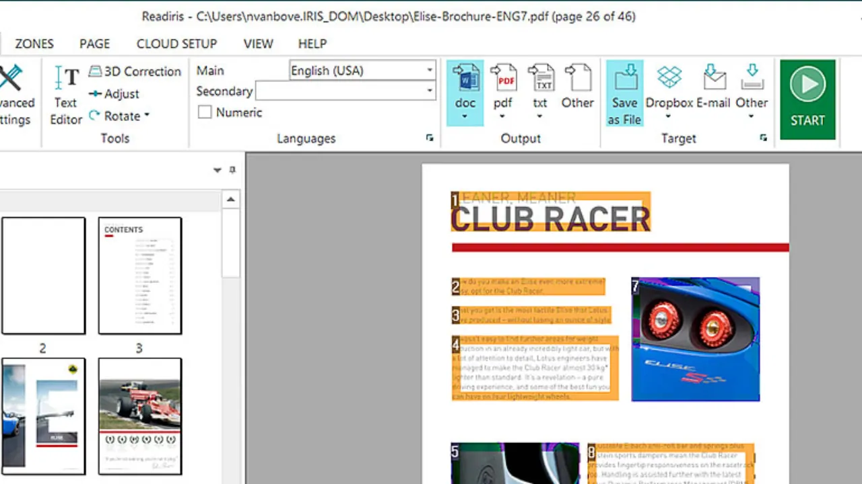The width and height of the screenshot is (862, 484).
Task: Select E-mail as the target
Action: tap(714, 87)
